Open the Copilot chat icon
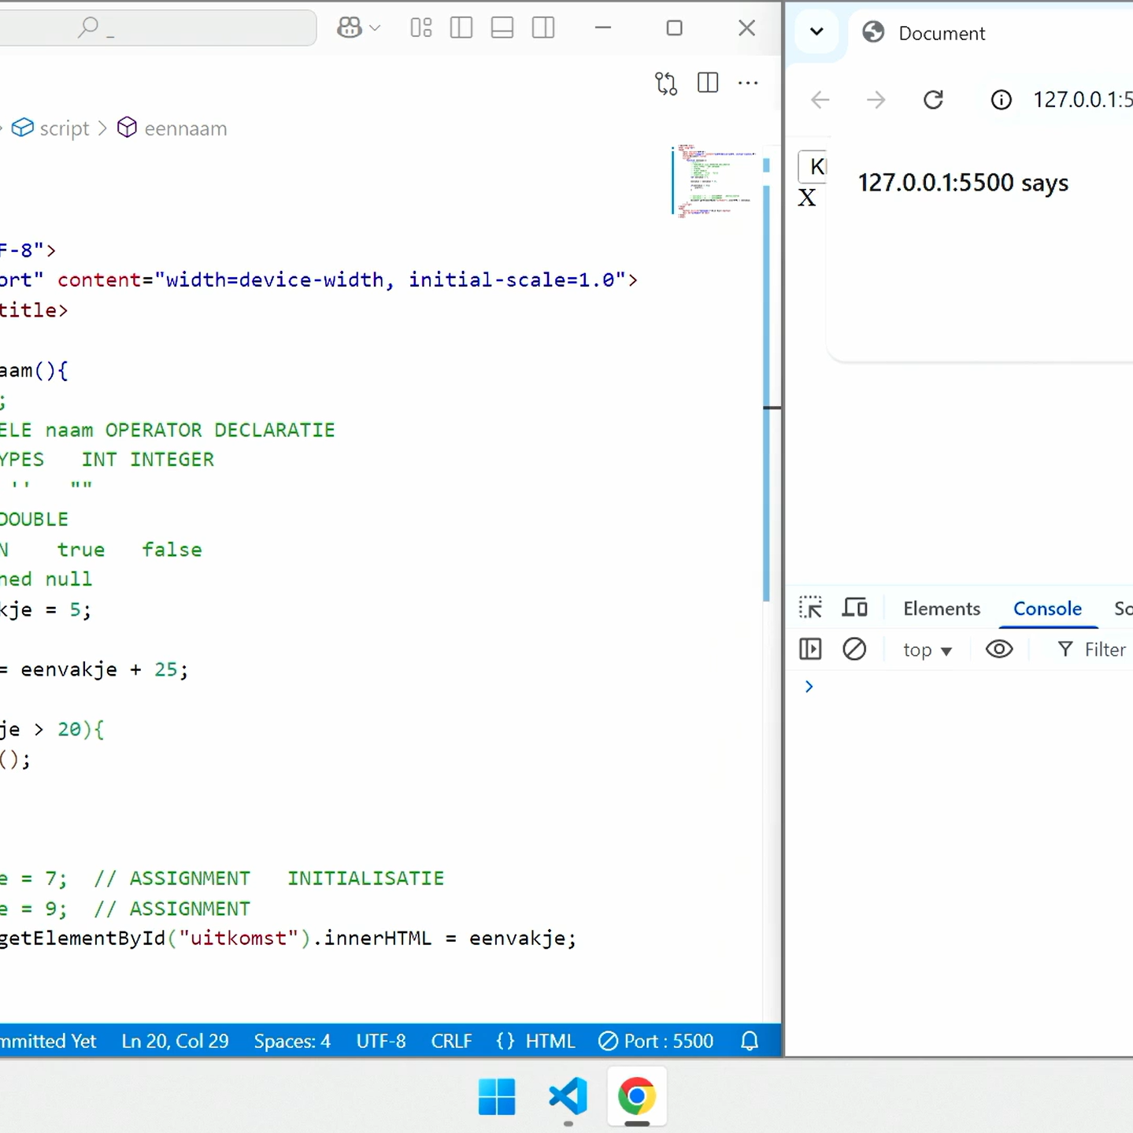The height and width of the screenshot is (1133, 1133). [349, 28]
